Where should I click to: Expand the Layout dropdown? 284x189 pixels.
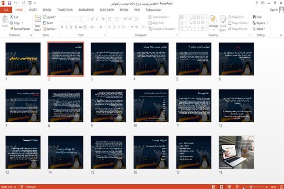tap(49, 17)
